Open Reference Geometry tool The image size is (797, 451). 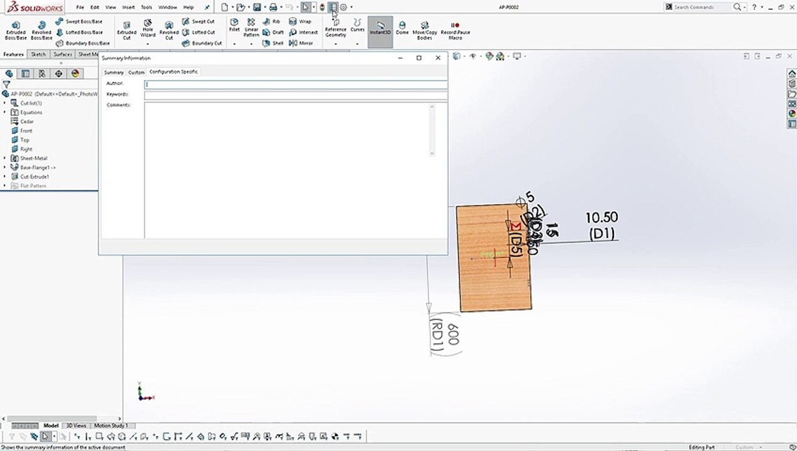point(335,28)
